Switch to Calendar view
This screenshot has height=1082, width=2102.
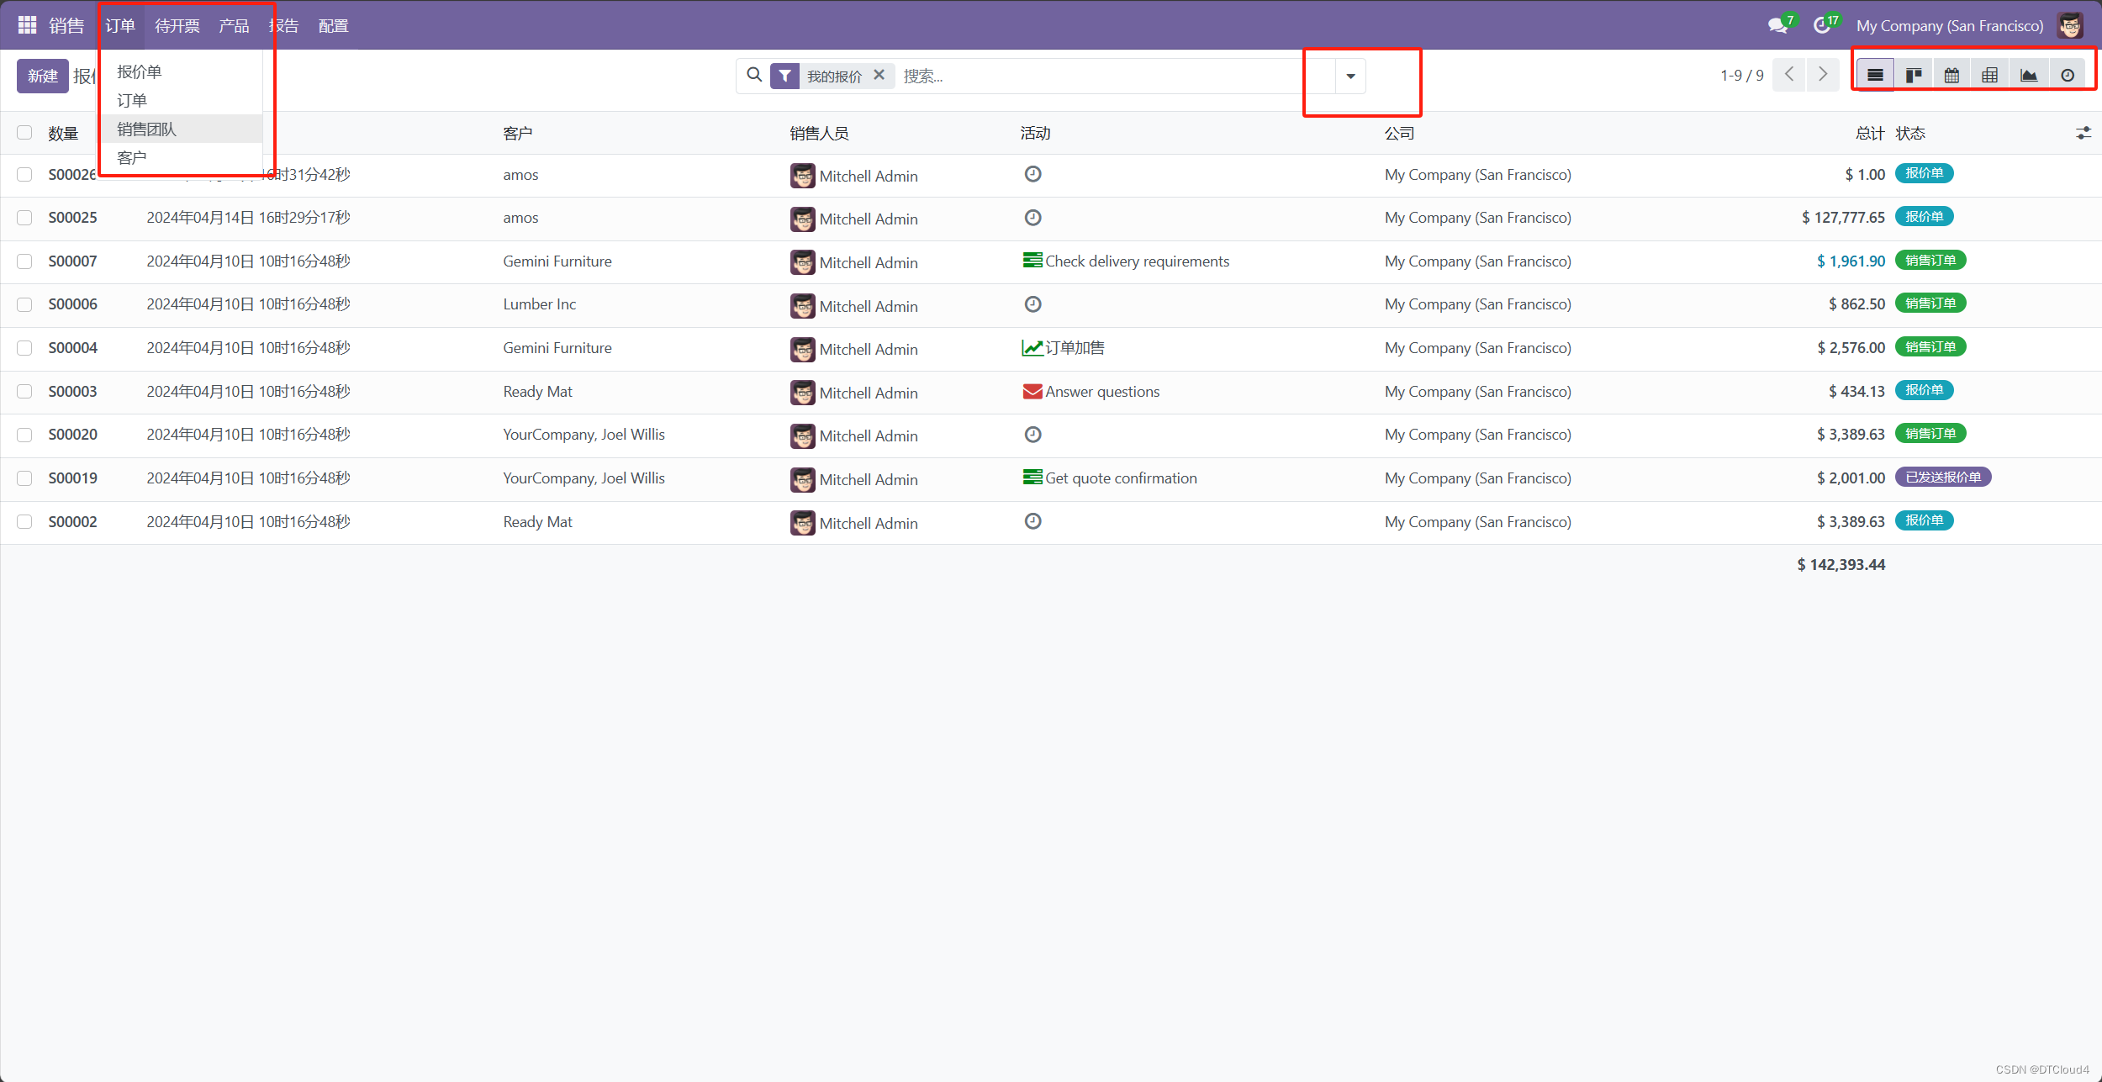(1951, 76)
